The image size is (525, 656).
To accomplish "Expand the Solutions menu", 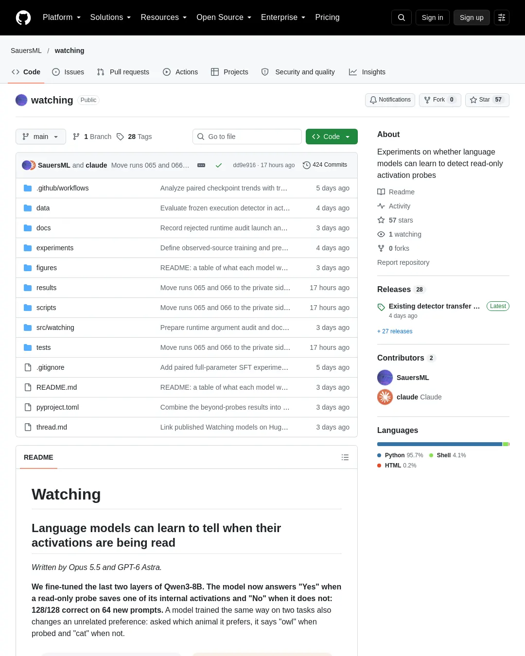I will [x=110, y=17].
